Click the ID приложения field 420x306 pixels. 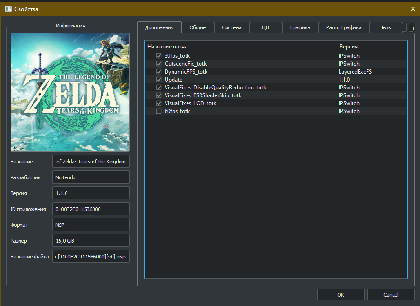[x=91, y=209]
